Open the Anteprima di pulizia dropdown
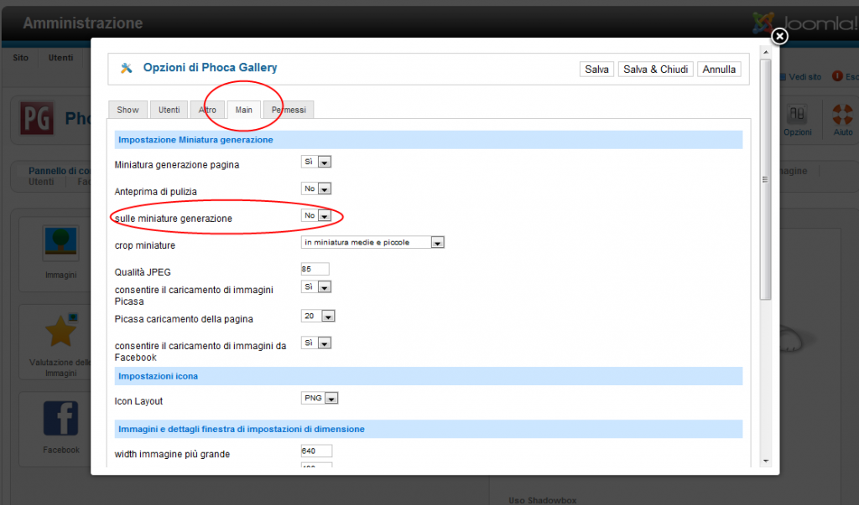The image size is (859, 505). pos(316,188)
